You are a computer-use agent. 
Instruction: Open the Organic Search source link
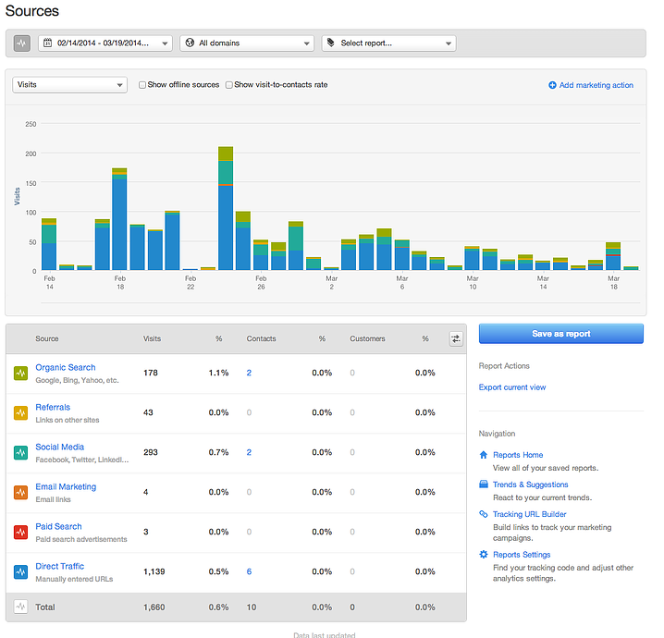point(66,367)
